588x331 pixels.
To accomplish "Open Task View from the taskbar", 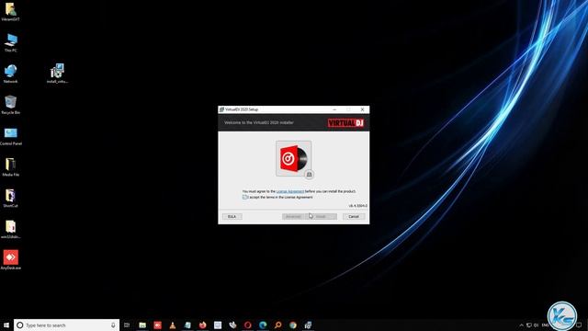I will pos(127,325).
